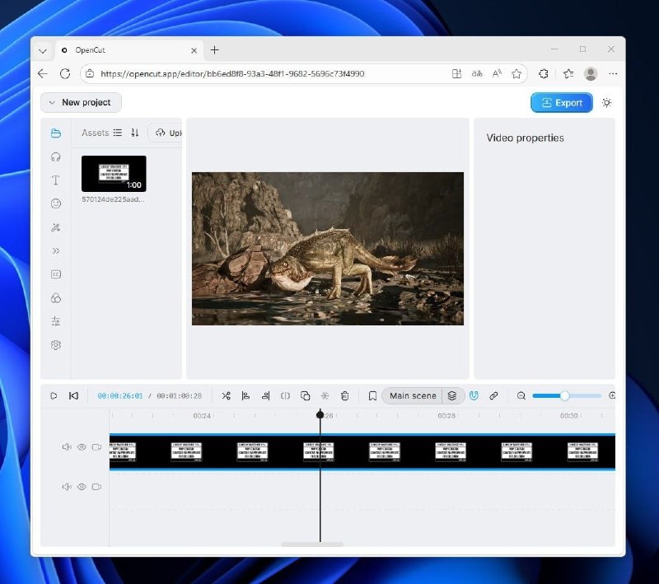Click the timeline horizontal scrollbar

(x=312, y=544)
